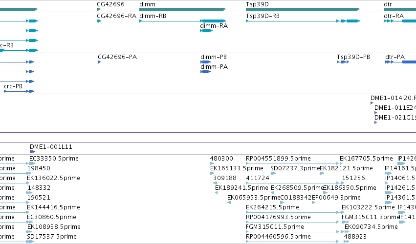Click the SD07237.3prime EST glyph
The image size is (416, 244).
click(x=273, y=173)
